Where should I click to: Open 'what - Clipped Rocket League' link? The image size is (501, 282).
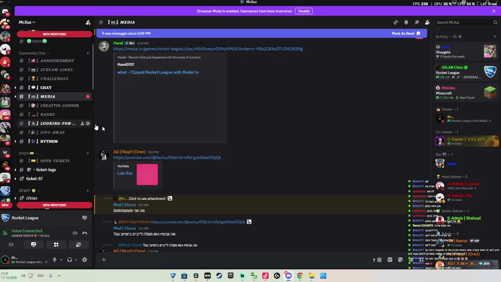158,72
